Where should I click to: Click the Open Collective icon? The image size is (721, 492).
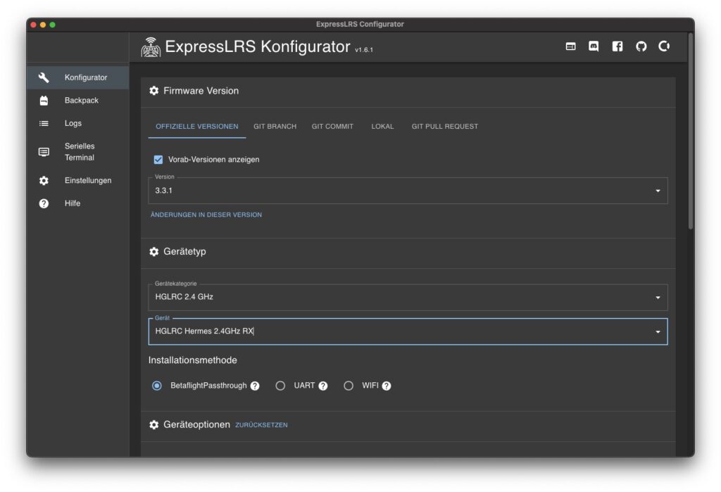[x=663, y=46]
